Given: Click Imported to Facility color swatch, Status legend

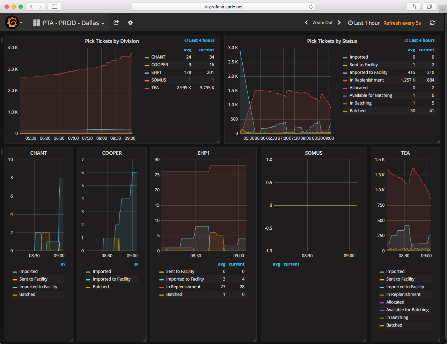Looking at the screenshot, I should pos(345,73).
